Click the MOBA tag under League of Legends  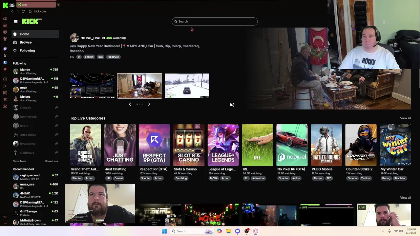pos(214,178)
